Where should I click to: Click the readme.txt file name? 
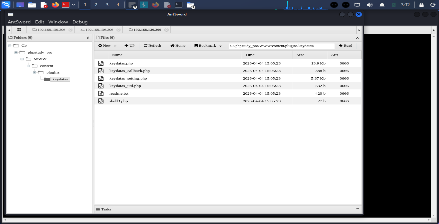119,93
